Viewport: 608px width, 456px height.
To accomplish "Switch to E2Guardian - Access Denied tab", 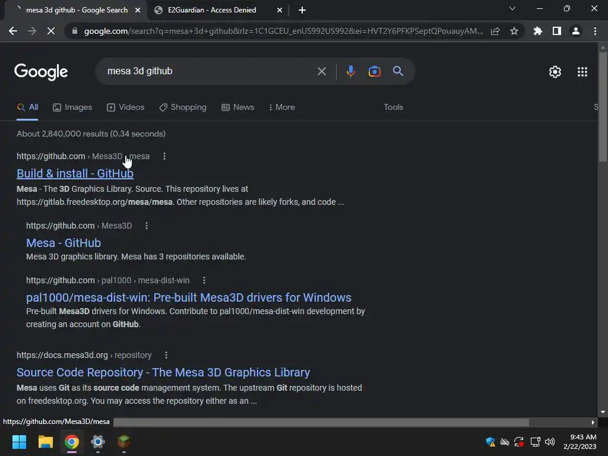I will (x=212, y=10).
